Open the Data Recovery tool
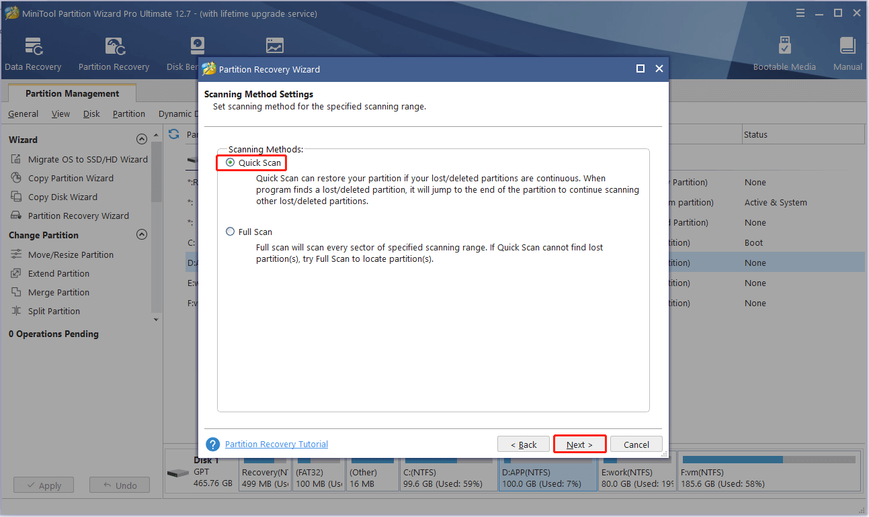Image resolution: width=869 pixels, height=517 pixels. click(x=33, y=54)
